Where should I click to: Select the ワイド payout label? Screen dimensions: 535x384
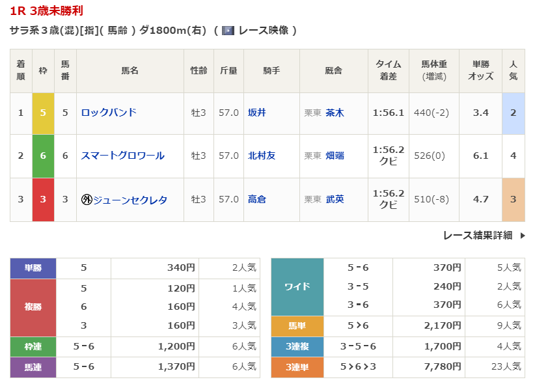coord(297,286)
